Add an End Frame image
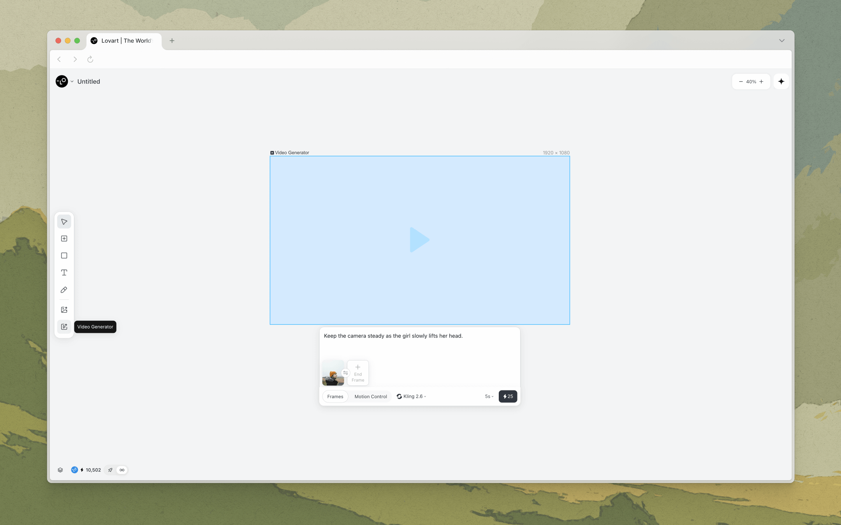This screenshot has height=525, width=841. 358,373
